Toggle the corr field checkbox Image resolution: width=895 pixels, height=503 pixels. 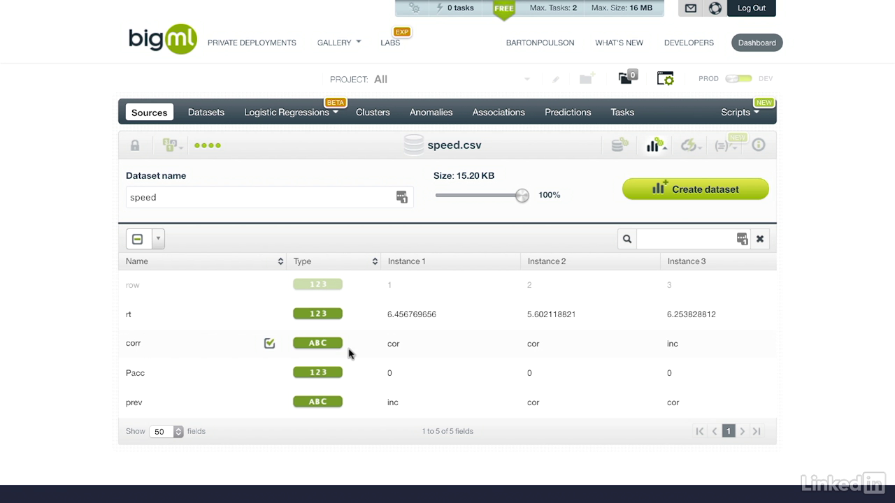point(269,343)
